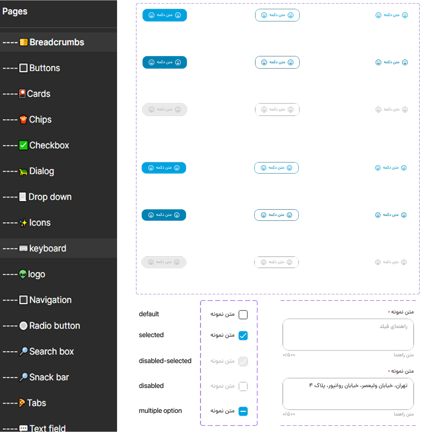This screenshot has width=440, height=432.
Task: Open the Drop down page
Action: click(50, 197)
